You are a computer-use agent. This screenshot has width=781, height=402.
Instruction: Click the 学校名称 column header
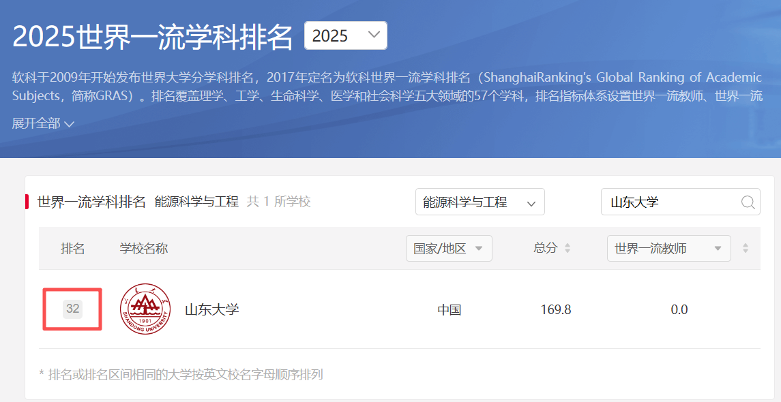click(144, 249)
